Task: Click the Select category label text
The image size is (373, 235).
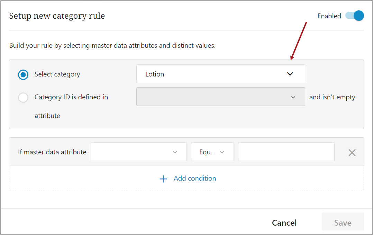Action: [x=57, y=74]
